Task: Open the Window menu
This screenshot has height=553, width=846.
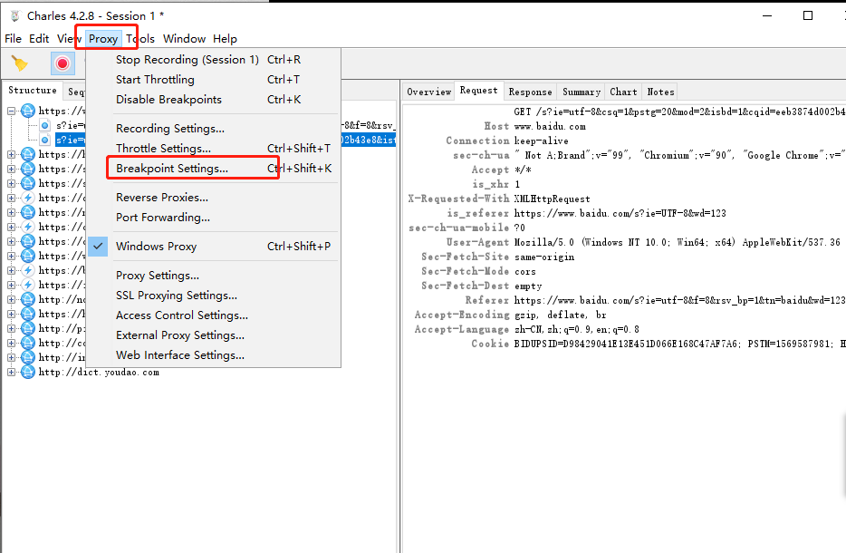Action: pos(184,39)
